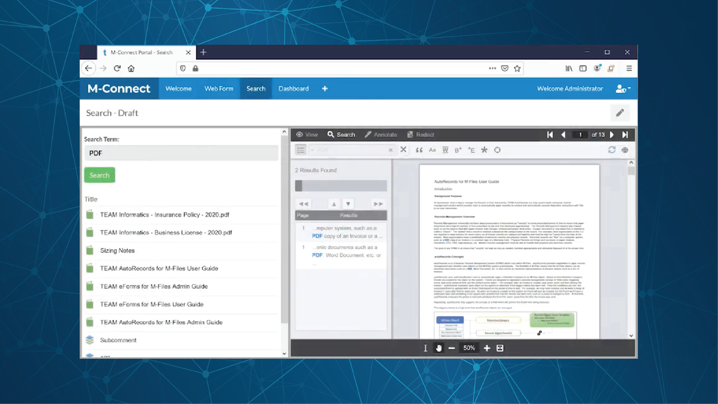Jump to first search result rewind
The height and width of the screenshot is (404, 718).
point(304,204)
